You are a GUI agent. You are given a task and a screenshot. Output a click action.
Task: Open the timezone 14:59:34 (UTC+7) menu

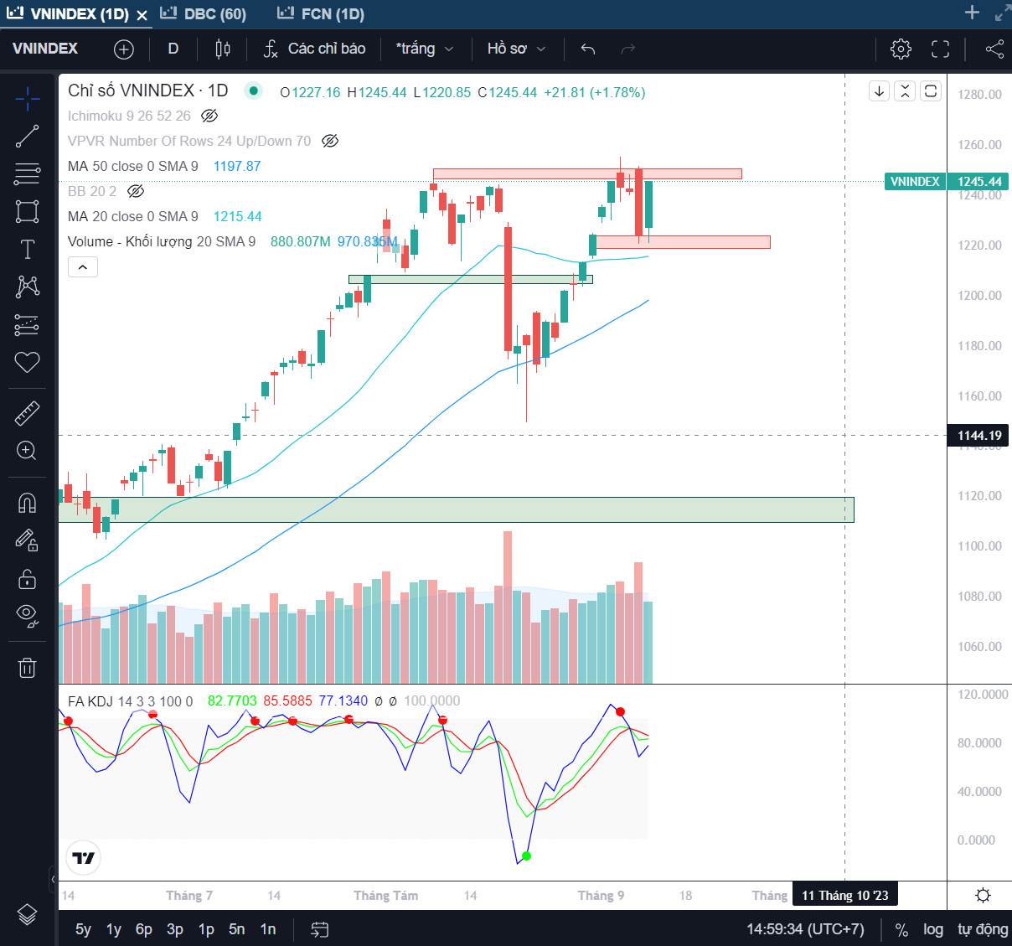tap(805, 929)
